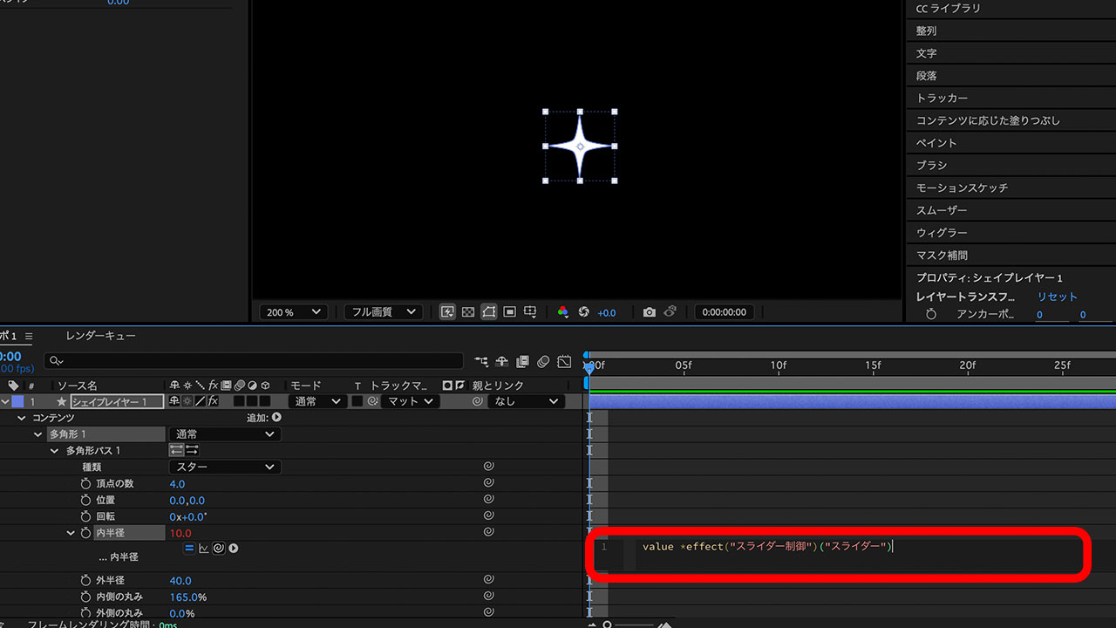Viewport: 1116px width, 628px height.
Task: Toggle the enable expression equals button
Action: [189, 549]
